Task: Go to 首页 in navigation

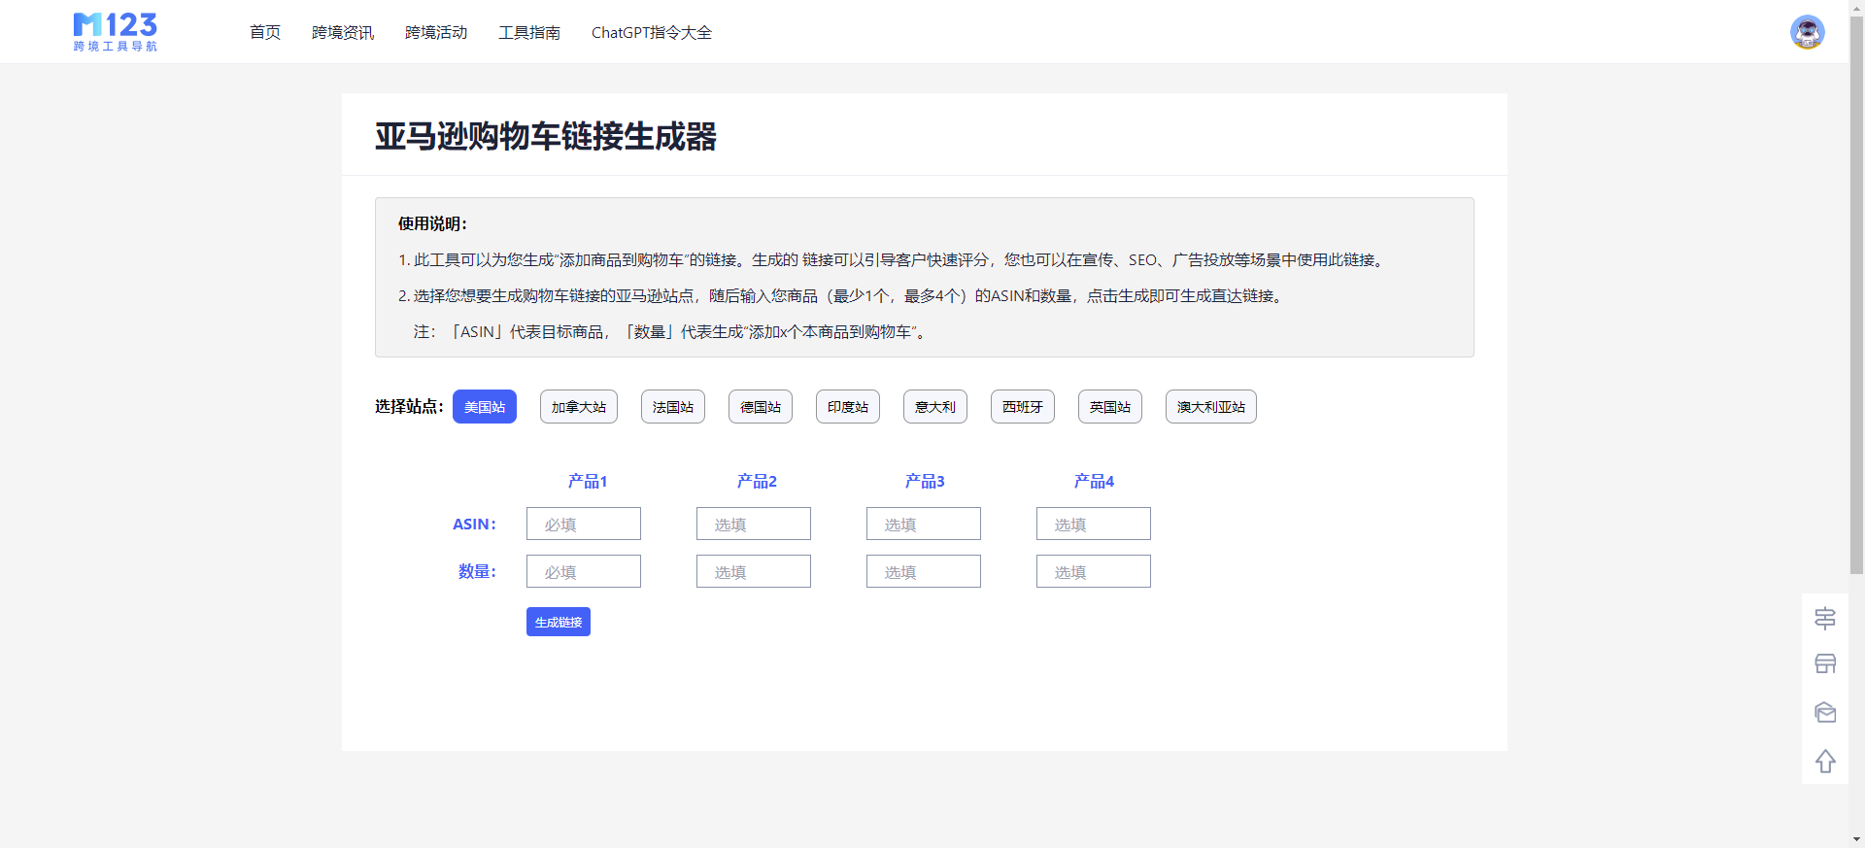Action: point(265,32)
